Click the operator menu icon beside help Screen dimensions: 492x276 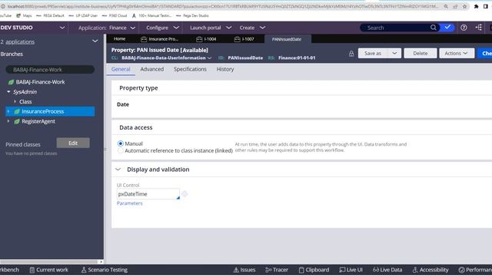(x=479, y=28)
